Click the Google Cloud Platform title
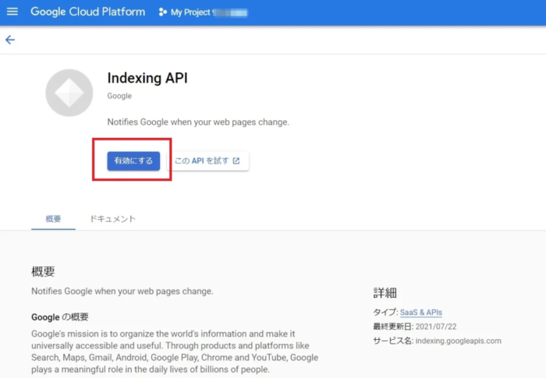546x378 pixels. (87, 12)
